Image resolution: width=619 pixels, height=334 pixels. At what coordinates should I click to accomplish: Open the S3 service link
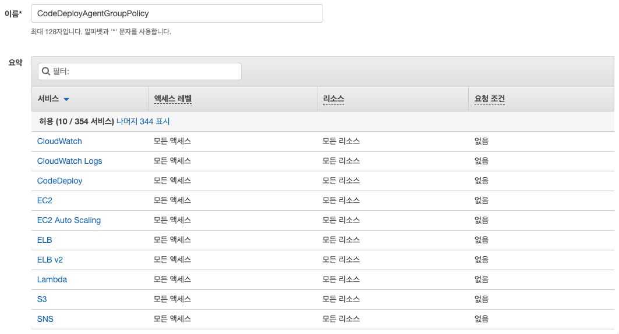(x=42, y=299)
